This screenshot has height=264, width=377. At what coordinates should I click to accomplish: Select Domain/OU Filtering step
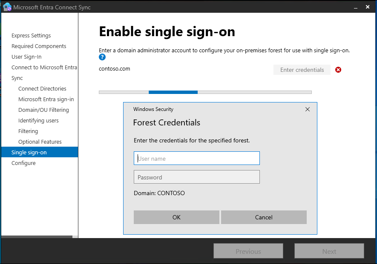click(x=43, y=110)
